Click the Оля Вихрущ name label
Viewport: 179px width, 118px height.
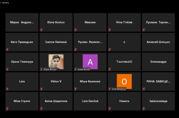119,89
